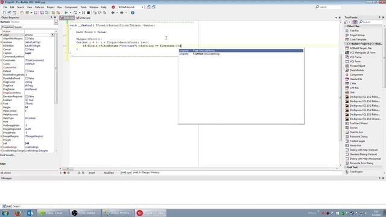Open the Run button dropdown arrow
The height and width of the screenshot is (217, 386).
coord(71,13)
